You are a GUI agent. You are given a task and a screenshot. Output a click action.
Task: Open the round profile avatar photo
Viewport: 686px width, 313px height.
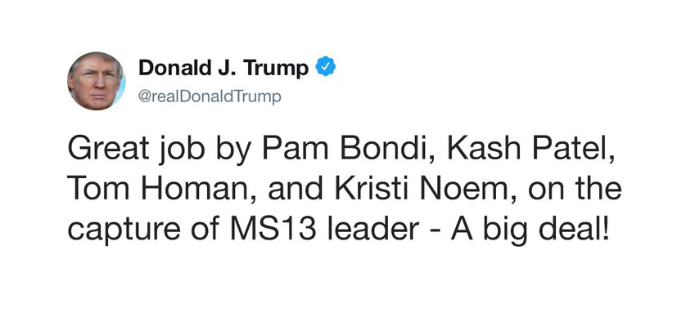97,81
